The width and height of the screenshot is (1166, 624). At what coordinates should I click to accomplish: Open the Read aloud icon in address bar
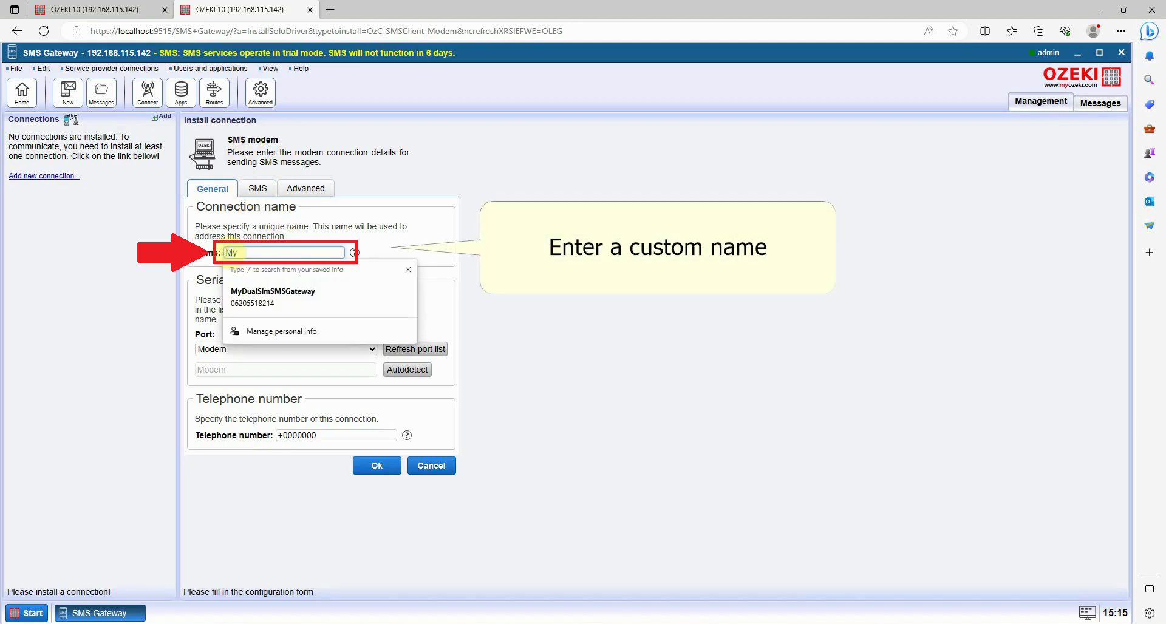point(929,31)
